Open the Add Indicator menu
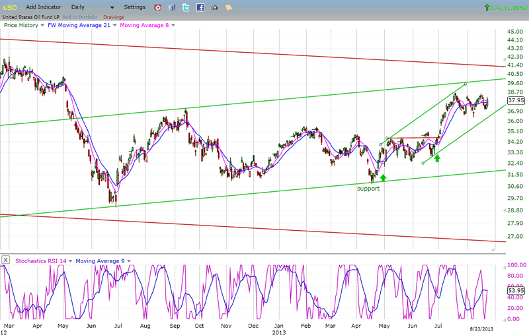Viewport: 529px width, 335px height. click(x=44, y=7)
